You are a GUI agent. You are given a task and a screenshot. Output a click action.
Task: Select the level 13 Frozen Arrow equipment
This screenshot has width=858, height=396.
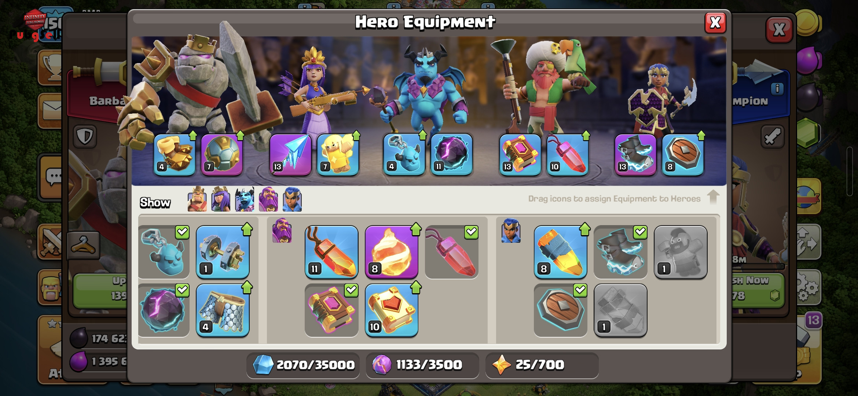point(290,155)
